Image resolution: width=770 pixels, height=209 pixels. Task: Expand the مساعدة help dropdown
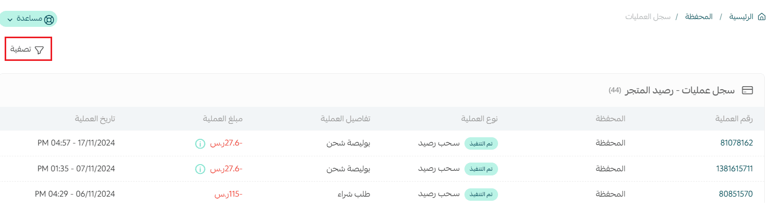[x=10, y=19]
